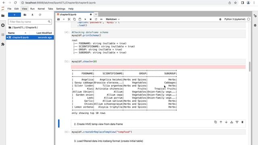258x145 pixels.
Task: Open the Edit menu
Action: pos(17,9)
